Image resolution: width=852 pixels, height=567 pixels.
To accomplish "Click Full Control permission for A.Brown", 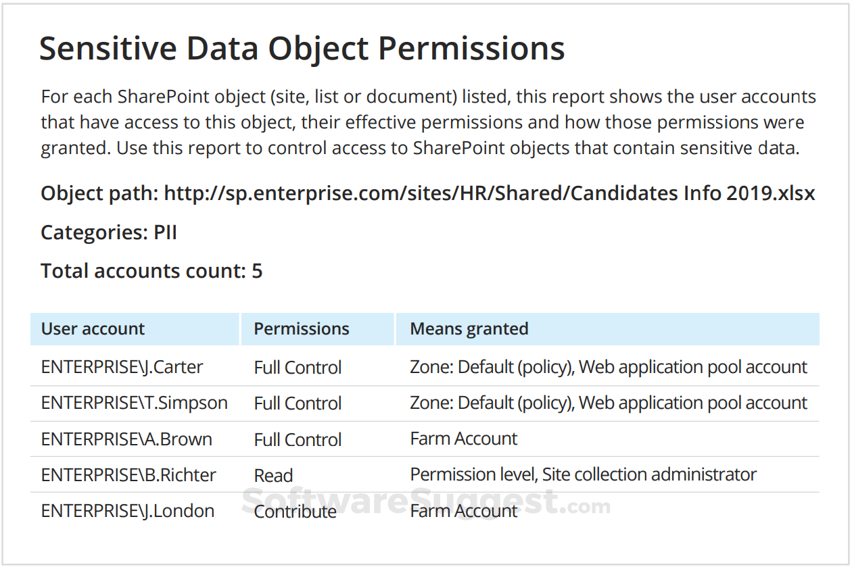I will 298,440.
